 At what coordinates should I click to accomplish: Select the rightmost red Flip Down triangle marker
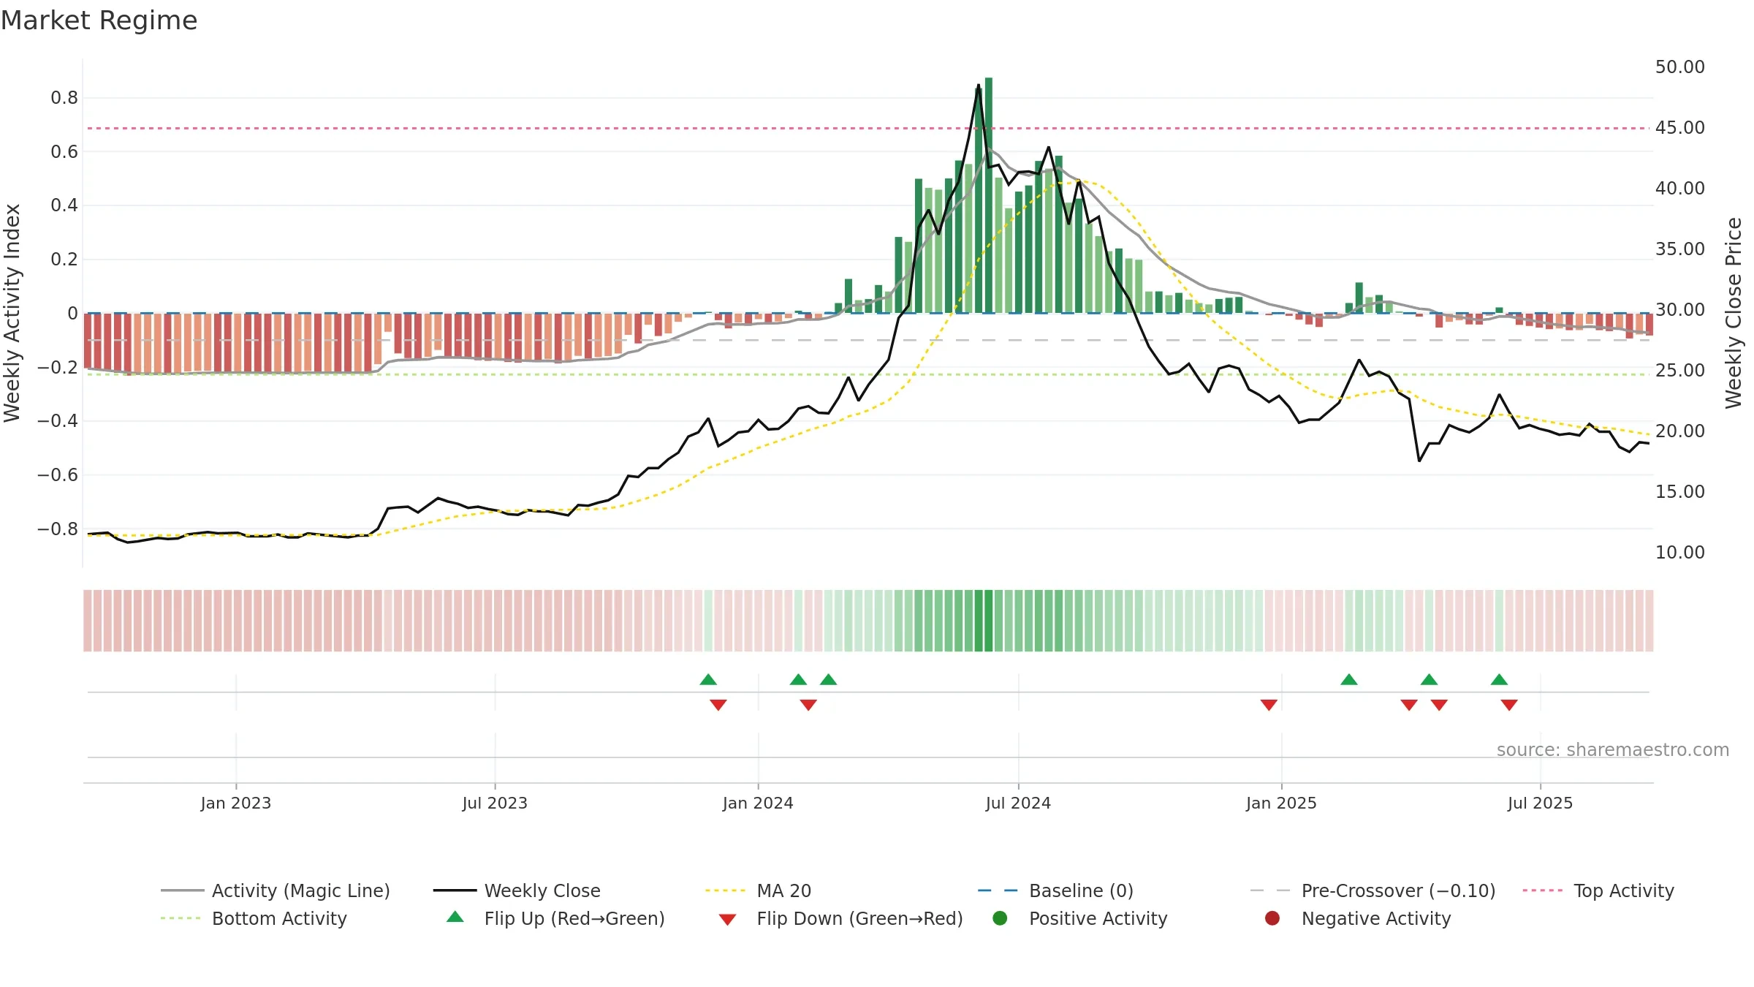[x=1509, y=705]
